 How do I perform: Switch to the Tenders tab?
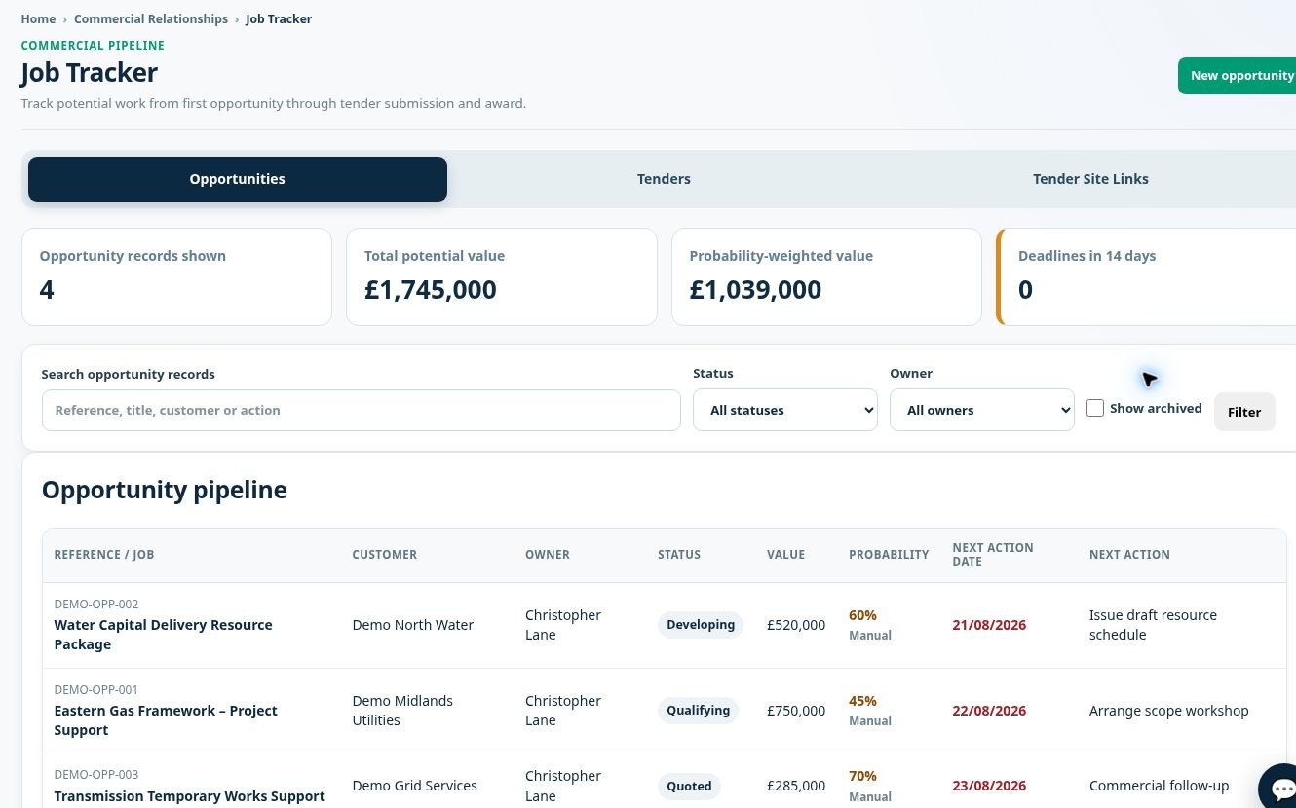click(664, 179)
